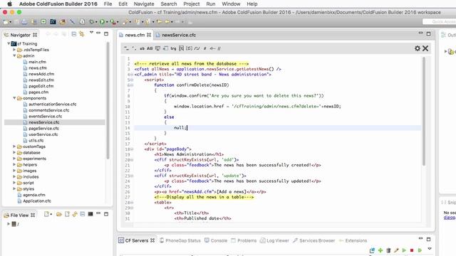Click the pencil Edit Server icon

(396, 250)
